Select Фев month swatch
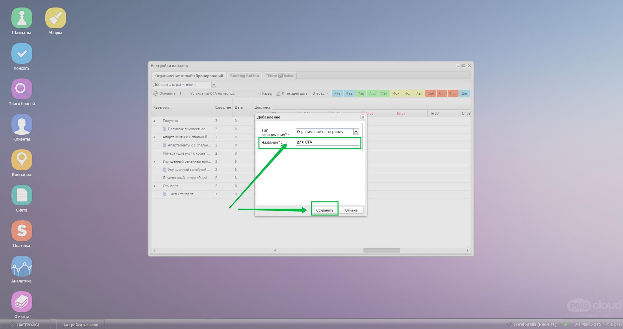The height and width of the screenshot is (329, 623). tap(349, 93)
